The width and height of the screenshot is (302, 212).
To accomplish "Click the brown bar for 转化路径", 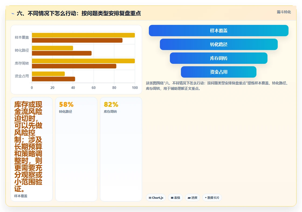I will 62,53.
